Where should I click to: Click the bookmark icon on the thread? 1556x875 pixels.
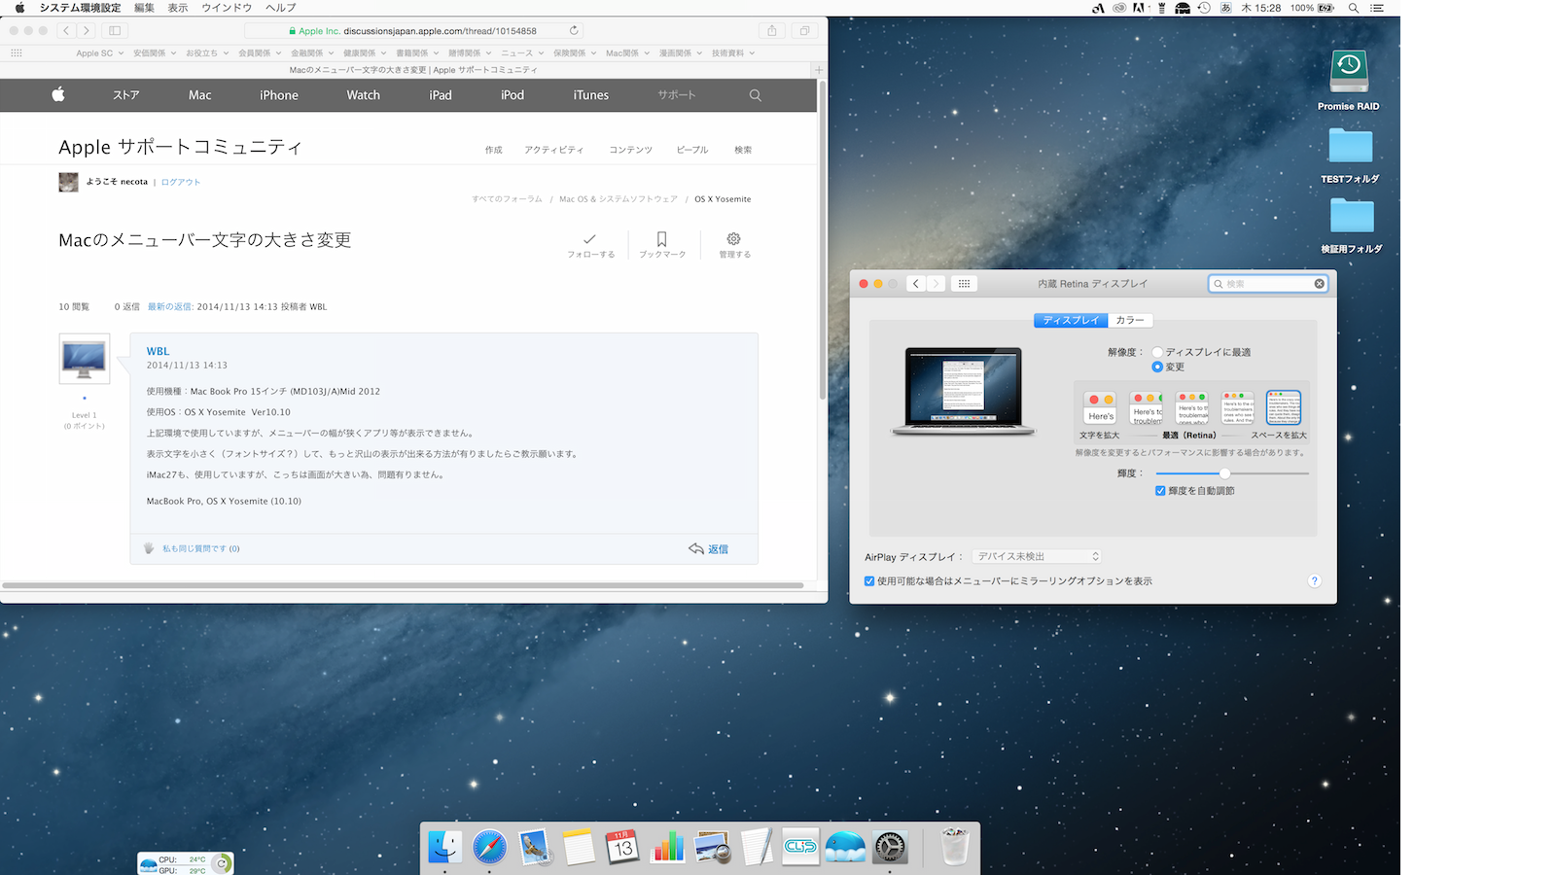661,239
